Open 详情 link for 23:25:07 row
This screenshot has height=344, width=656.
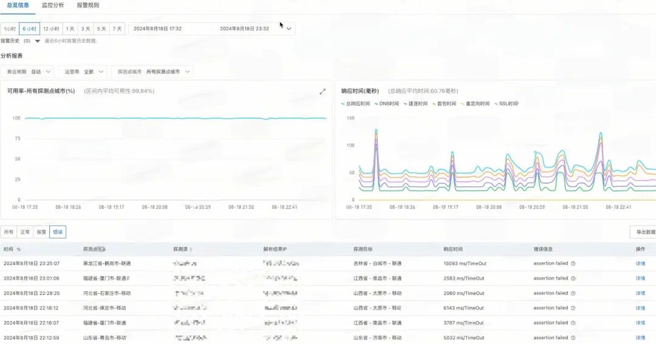point(640,264)
